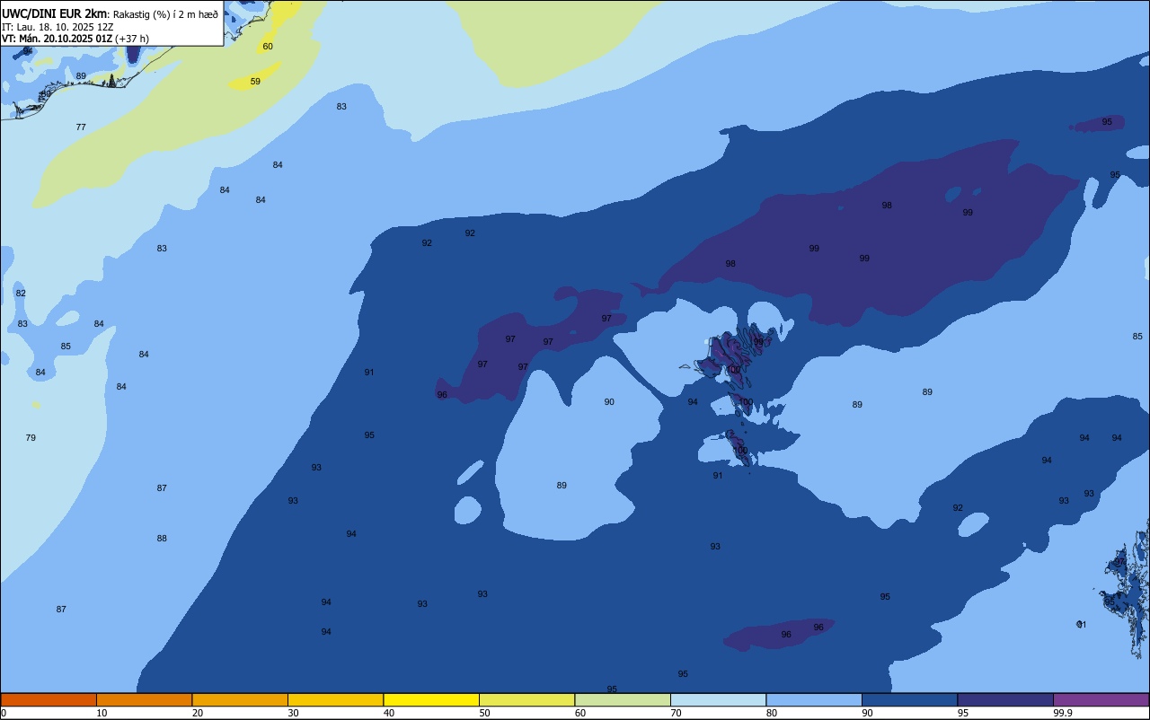Viewport: 1150px width, 720px height.
Task: Click the humidity value '88' on the map
Action: 162,539
